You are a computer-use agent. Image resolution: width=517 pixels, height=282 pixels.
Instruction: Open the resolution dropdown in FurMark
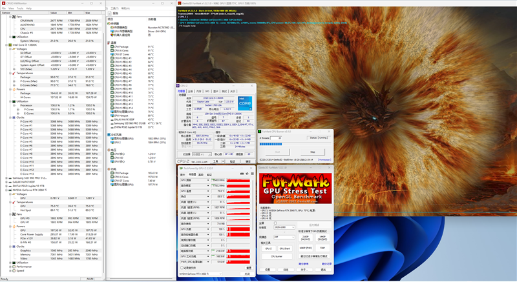[284, 227]
